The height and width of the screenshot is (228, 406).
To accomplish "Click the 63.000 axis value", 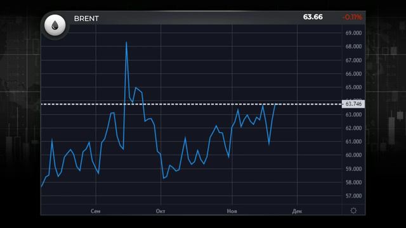I will [x=353, y=115].
